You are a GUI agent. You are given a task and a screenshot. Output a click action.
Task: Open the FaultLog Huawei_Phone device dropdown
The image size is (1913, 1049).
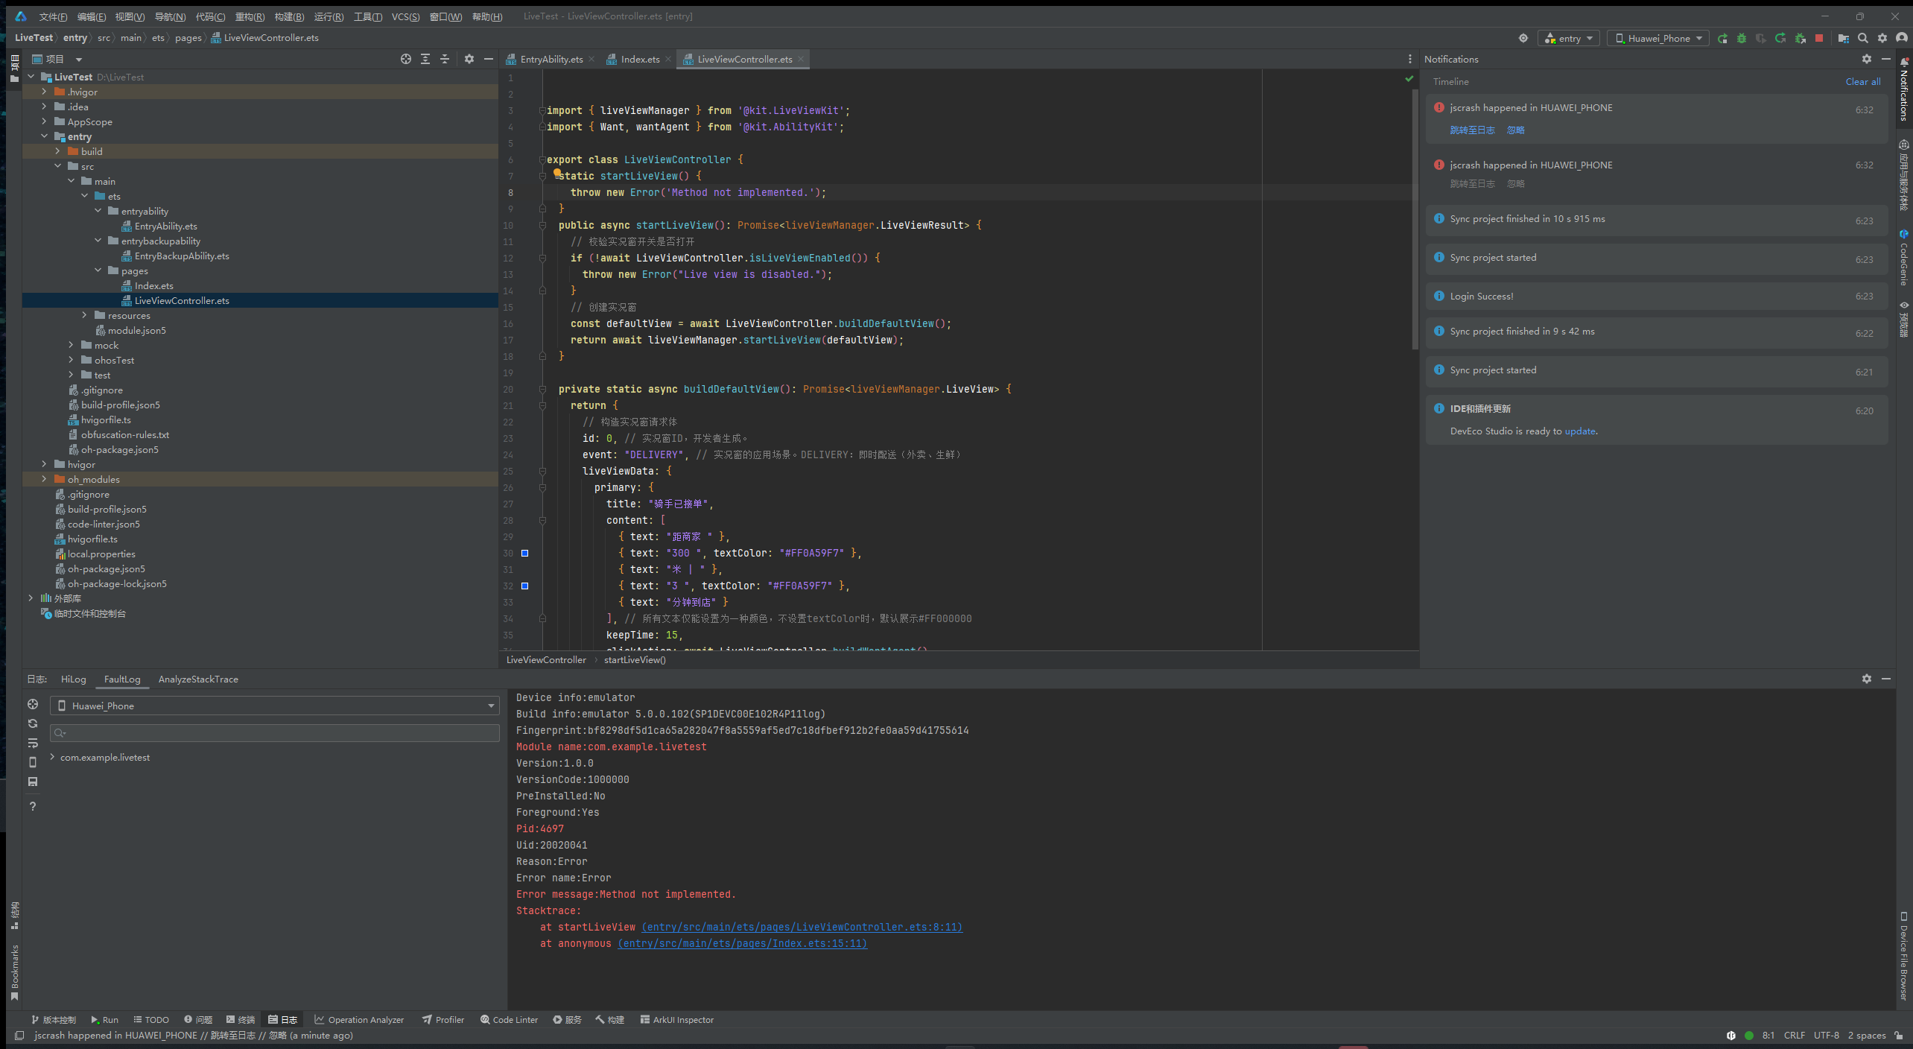275,706
